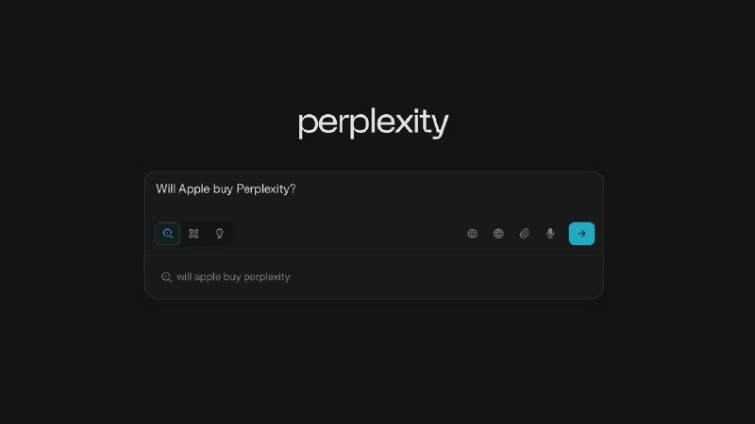This screenshot has height=424, width=755.
Task: Toggle the highlighted Search mode option
Action: coord(168,234)
